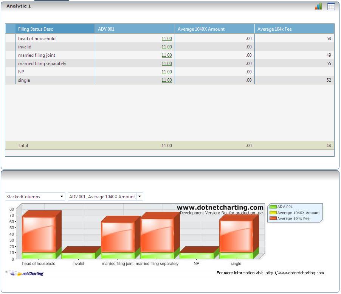
Task: Switch to chart view icon
Action: tap(318, 6)
